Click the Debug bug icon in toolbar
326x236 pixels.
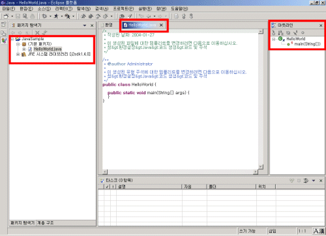44,16
